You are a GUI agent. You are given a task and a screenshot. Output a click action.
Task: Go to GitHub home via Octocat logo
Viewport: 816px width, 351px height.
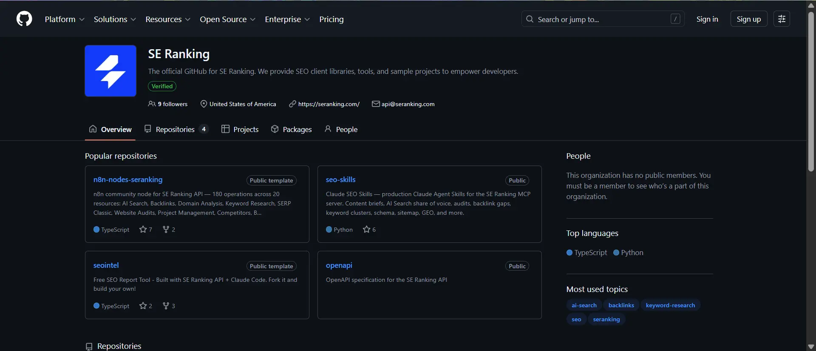point(24,19)
